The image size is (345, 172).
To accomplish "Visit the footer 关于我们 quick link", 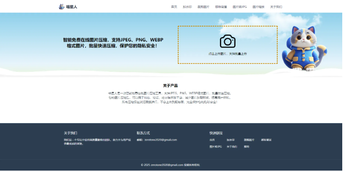I will click(x=232, y=146).
